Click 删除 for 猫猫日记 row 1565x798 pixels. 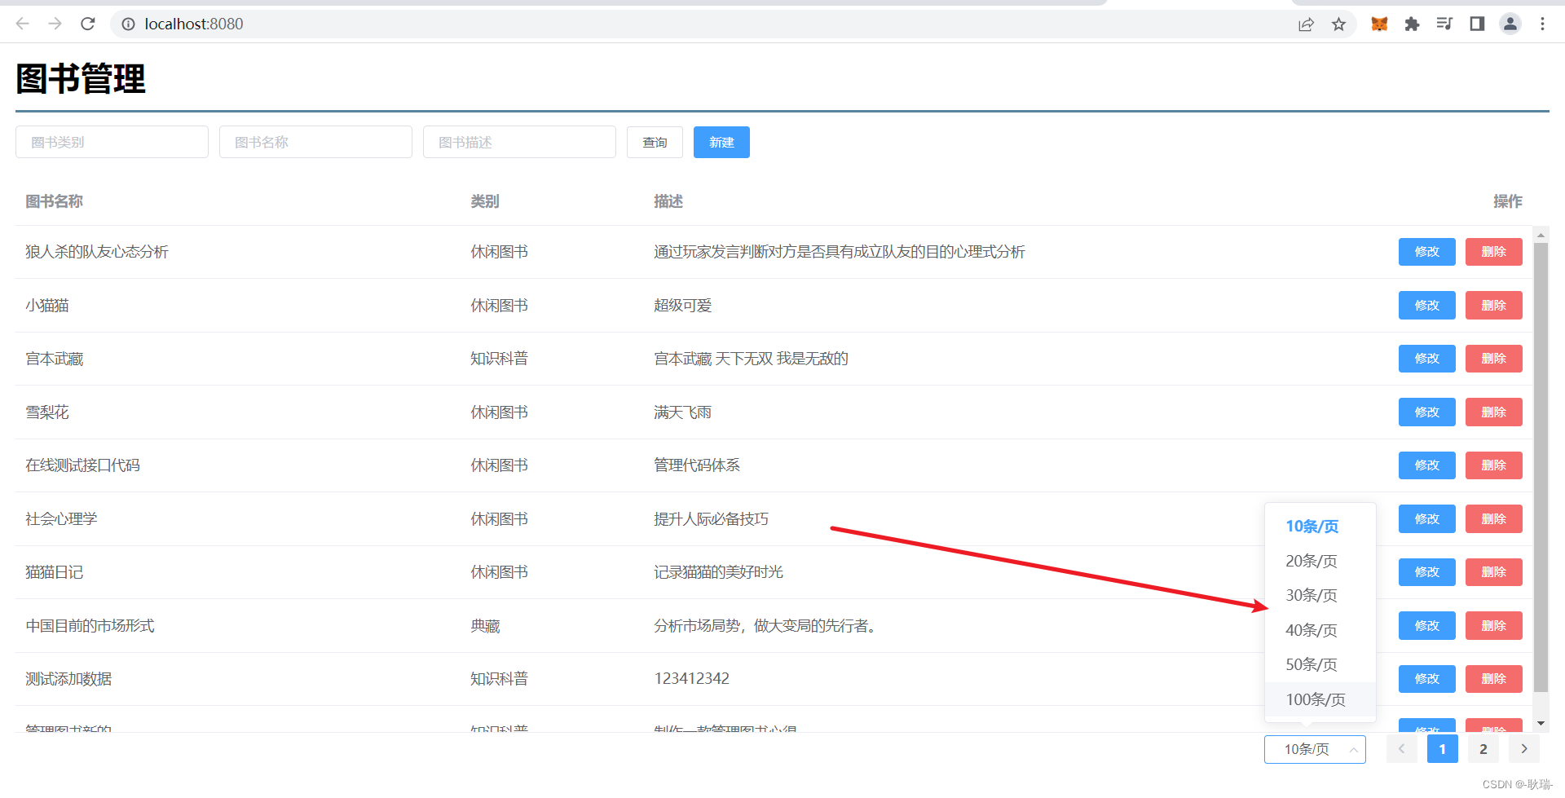pyautogui.click(x=1494, y=572)
